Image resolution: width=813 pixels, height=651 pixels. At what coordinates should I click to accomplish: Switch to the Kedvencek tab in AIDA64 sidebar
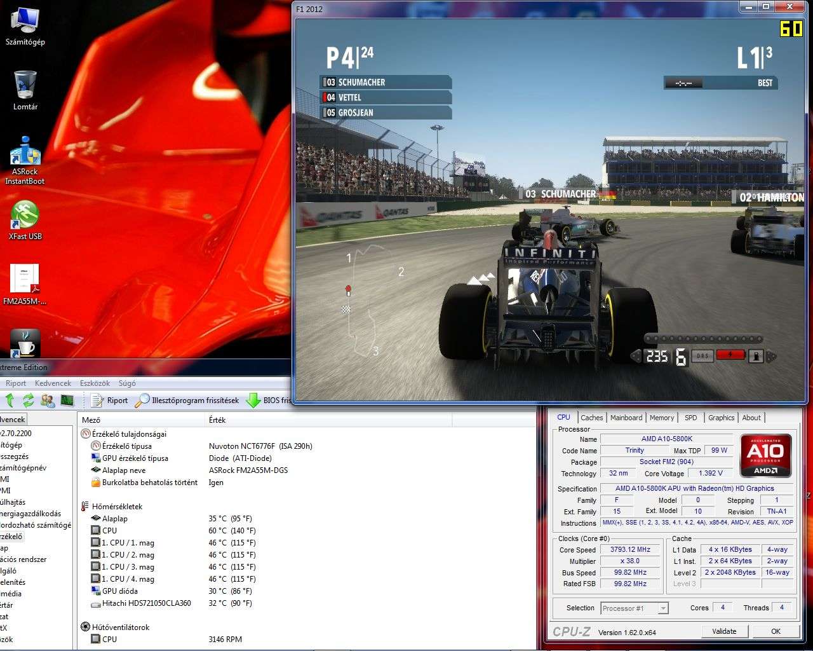pos(13,419)
